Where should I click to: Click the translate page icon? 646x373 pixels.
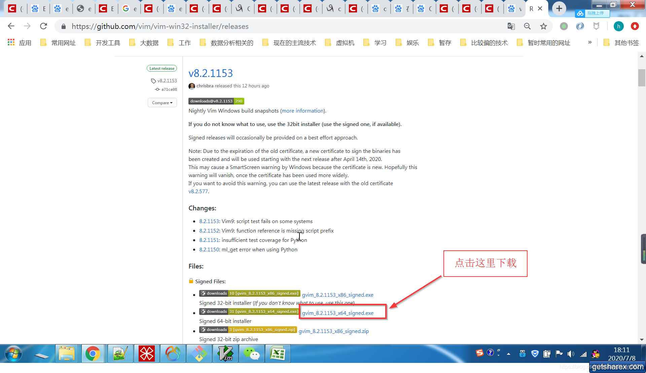click(511, 26)
